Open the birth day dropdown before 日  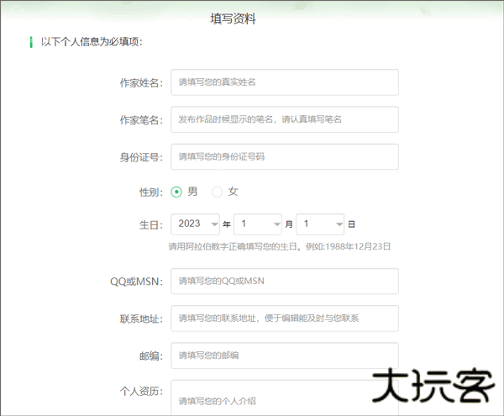(x=320, y=224)
